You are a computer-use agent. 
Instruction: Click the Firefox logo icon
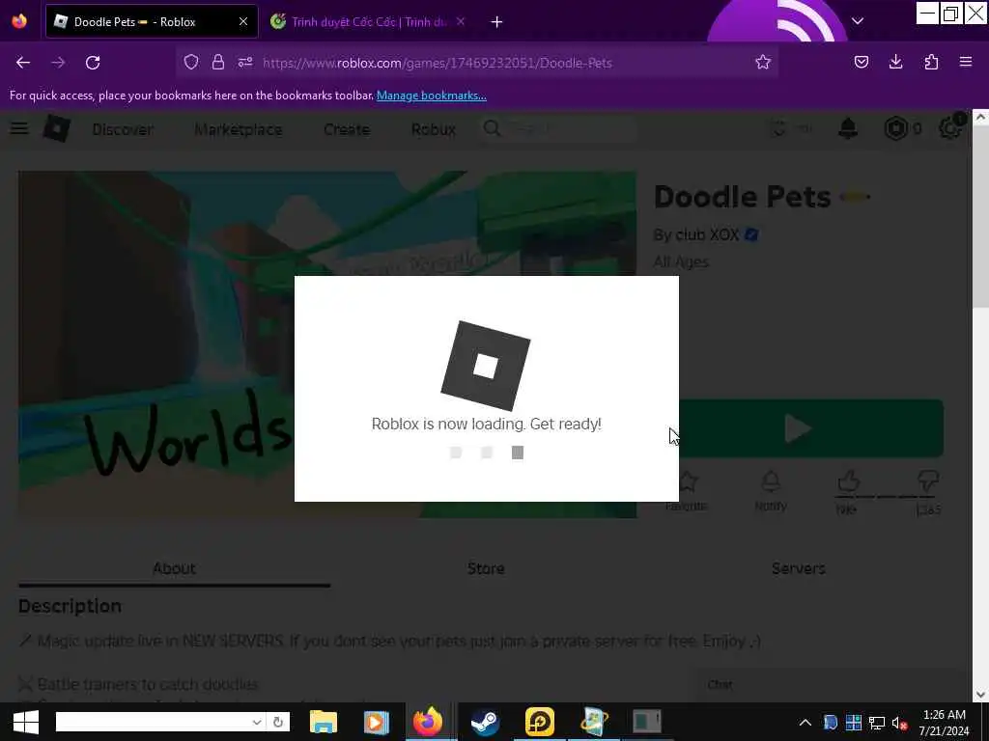pyautogui.click(x=19, y=21)
